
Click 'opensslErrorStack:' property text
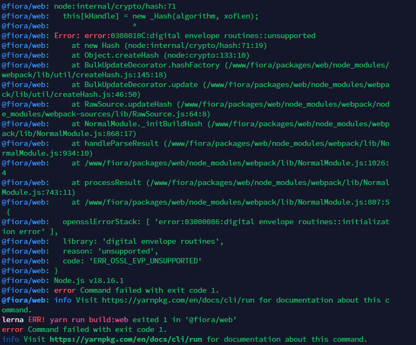pyautogui.click(x=102, y=222)
